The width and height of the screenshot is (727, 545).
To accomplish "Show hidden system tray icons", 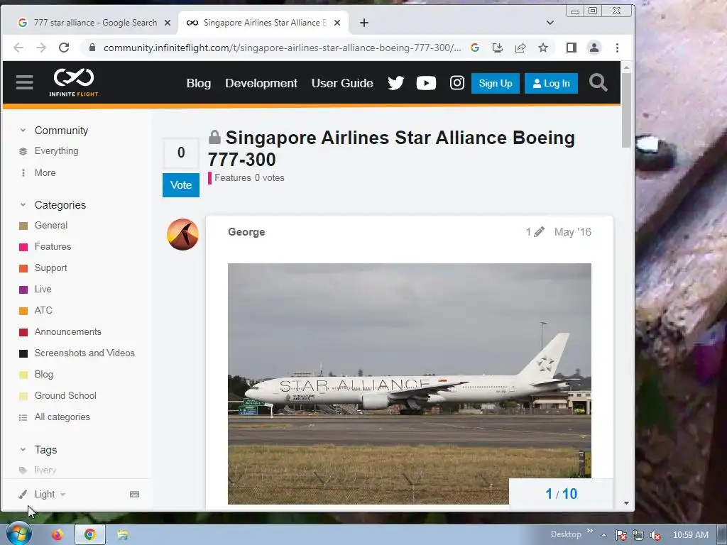I will click(603, 535).
